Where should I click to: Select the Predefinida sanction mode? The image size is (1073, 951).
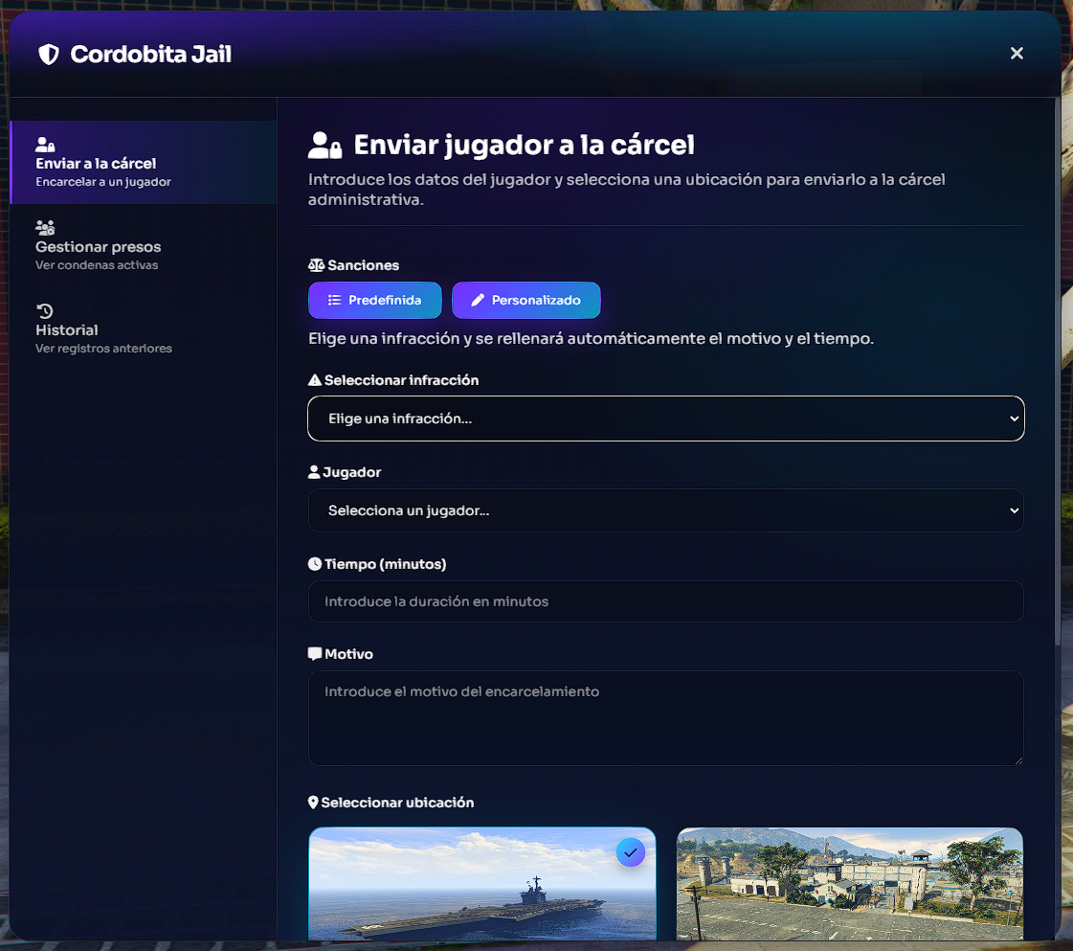coord(375,300)
